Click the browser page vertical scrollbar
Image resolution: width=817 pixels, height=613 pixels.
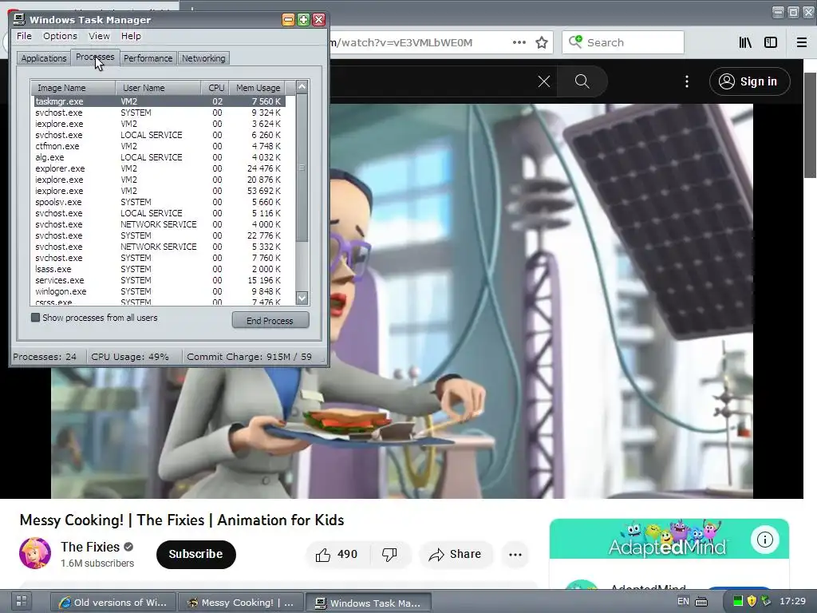(811, 125)
